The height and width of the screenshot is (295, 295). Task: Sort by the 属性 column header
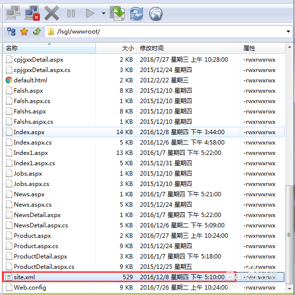click(262, 48)
